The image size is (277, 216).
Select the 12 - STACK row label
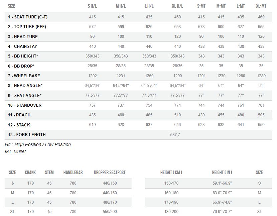tap(19, 125)
